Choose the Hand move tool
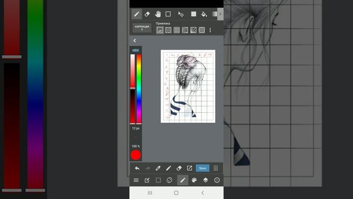 tap(158, 14)
